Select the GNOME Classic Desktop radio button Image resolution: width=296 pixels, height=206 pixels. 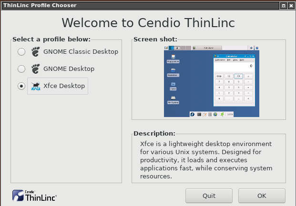coord(21,51)
